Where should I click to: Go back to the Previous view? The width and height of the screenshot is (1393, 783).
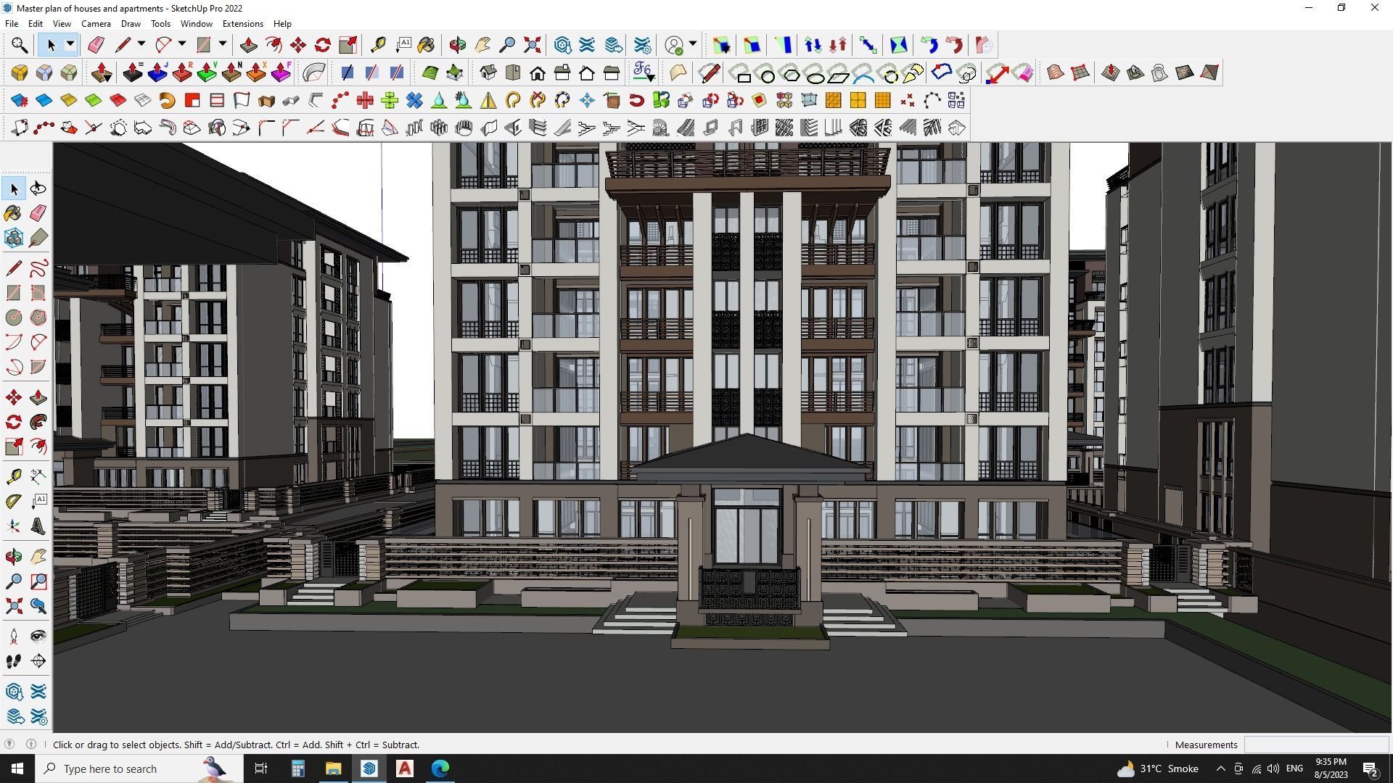click(x=38, y=606)
